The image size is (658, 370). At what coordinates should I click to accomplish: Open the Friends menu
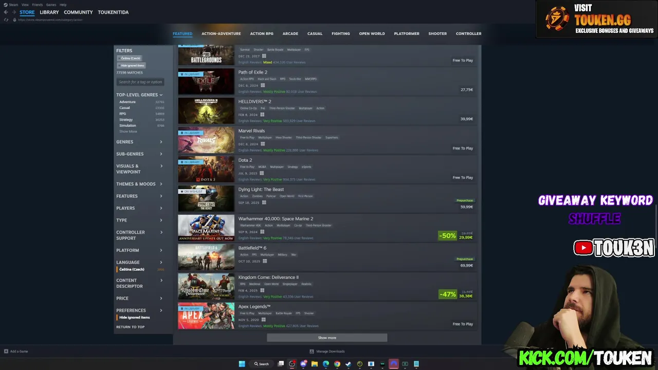pos(38,5)
